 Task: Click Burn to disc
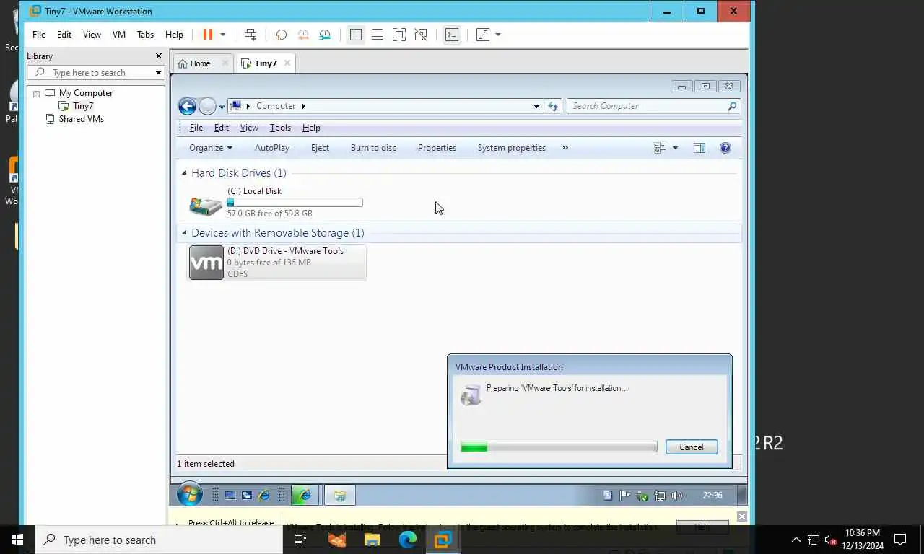pos(373,148)
